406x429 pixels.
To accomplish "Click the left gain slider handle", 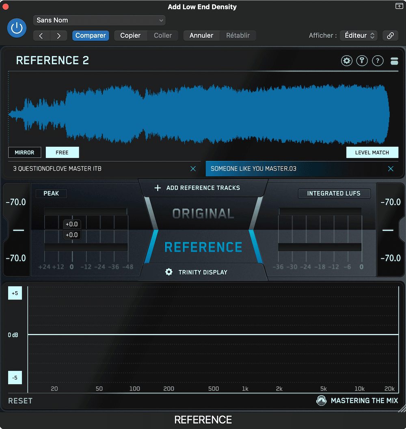I will coord(19,230).
